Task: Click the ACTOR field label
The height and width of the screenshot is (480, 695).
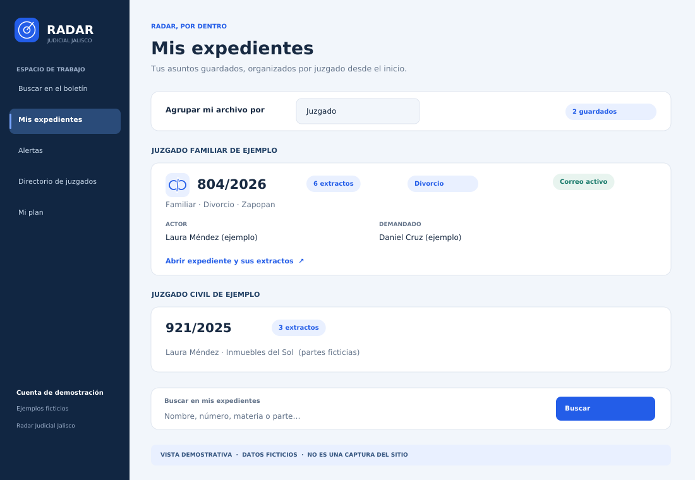Action: 176,224
